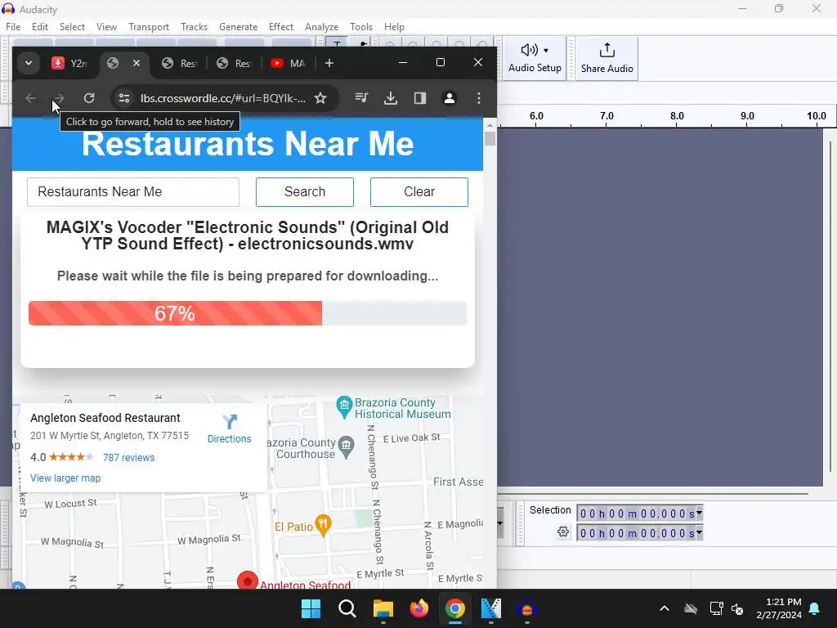This screenshot has width=837, height=628.
Task: Open a new Chrome tab
Action: click(329, 63)
